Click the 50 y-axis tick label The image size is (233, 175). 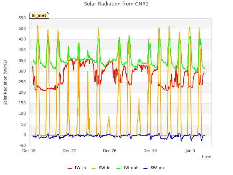point(23,124)
